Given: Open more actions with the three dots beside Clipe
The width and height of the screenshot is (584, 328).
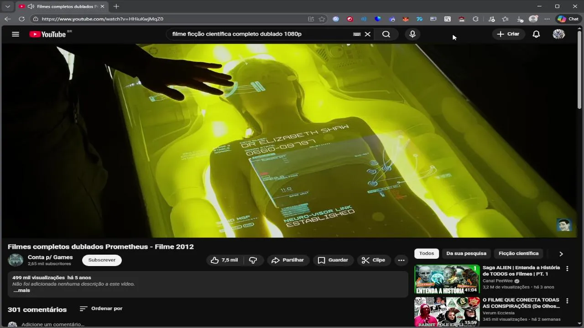Looking at the screenshot, I should [x=401, y=260].
